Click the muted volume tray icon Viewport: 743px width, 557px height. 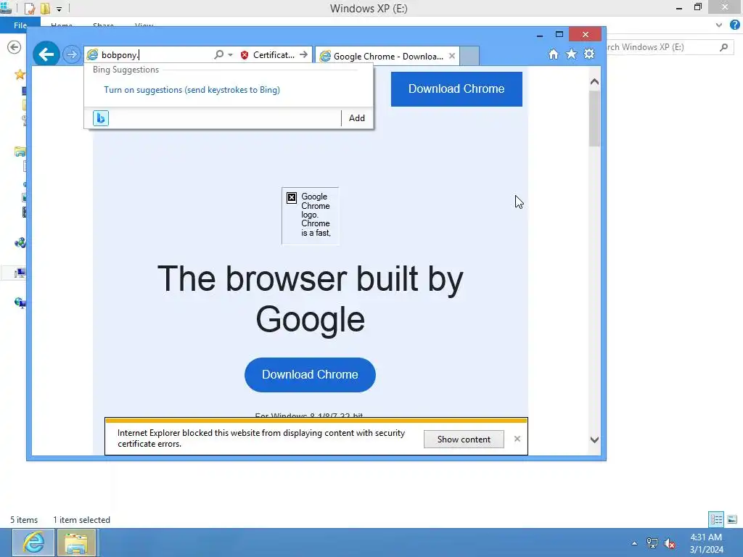tap(670, 543)
